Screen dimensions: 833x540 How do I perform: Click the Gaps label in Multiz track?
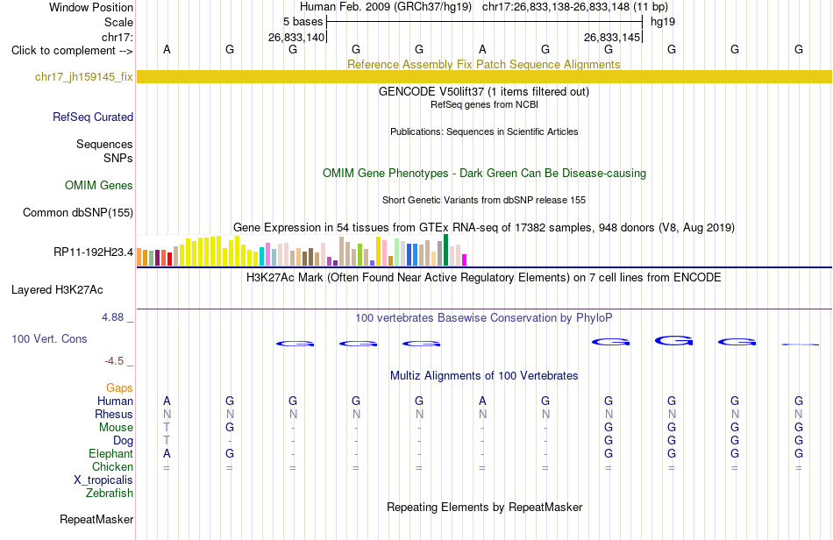click(x=119, y=388)
